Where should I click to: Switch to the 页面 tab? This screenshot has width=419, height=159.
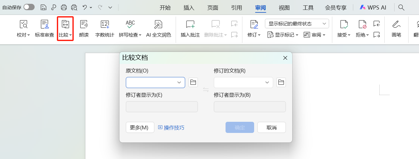(213, 8)
